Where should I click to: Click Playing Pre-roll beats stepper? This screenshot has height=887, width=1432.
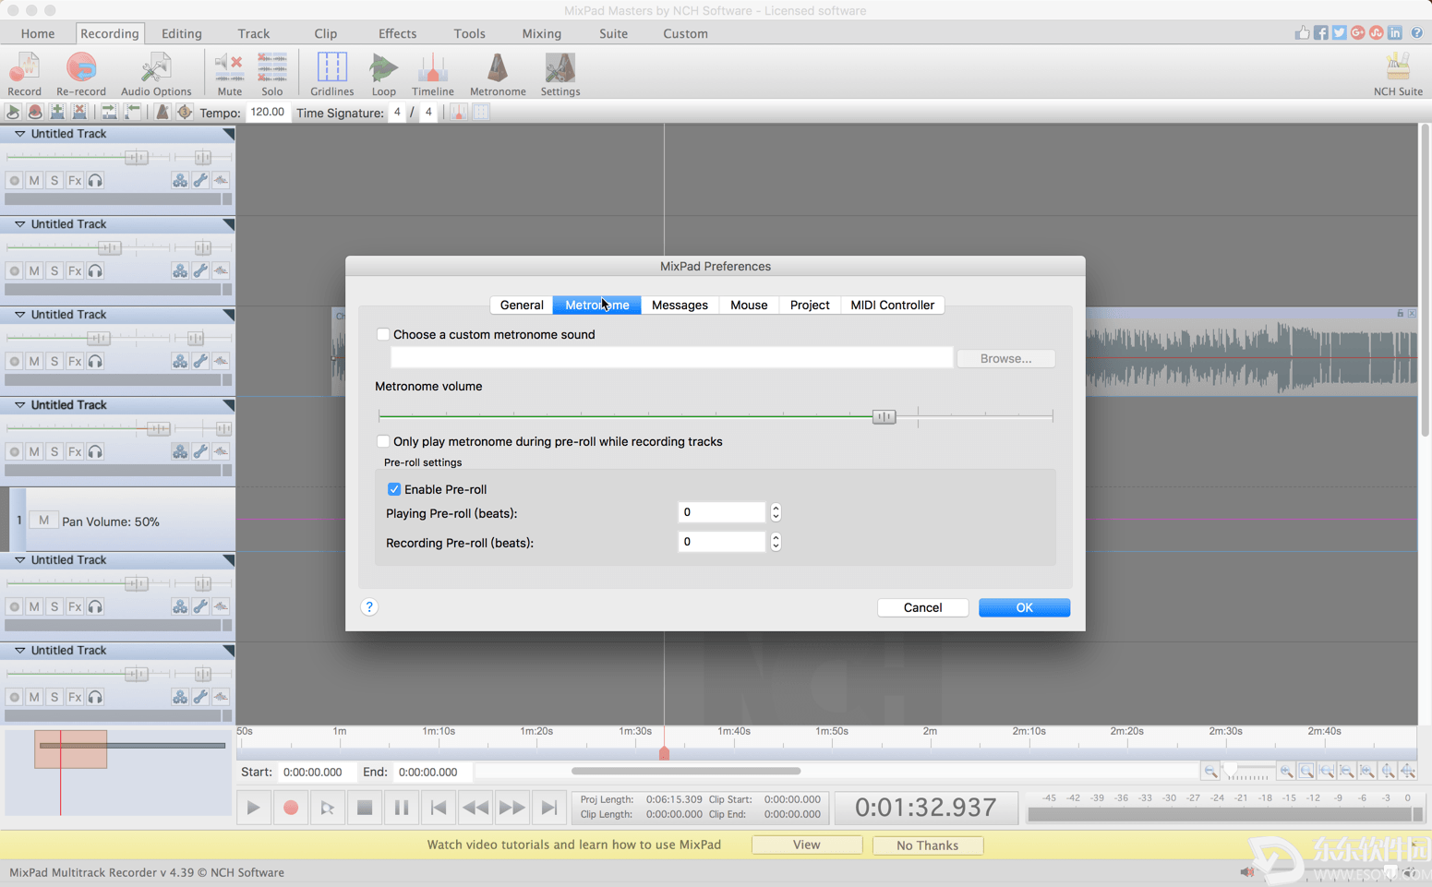(x=776, y=512)
